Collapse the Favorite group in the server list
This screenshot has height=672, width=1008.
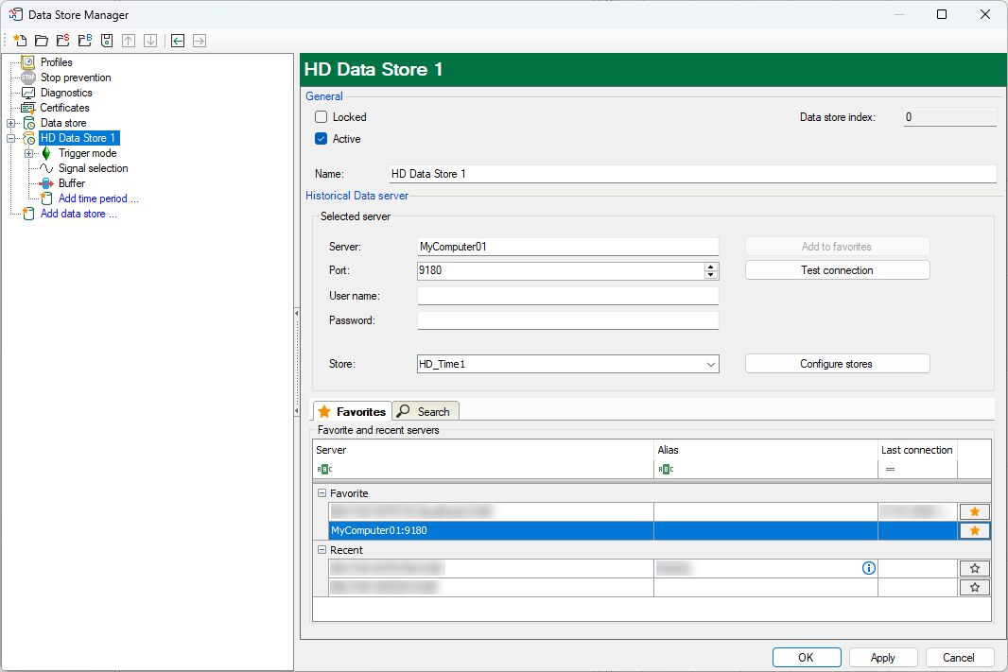(x=322, y=493)
